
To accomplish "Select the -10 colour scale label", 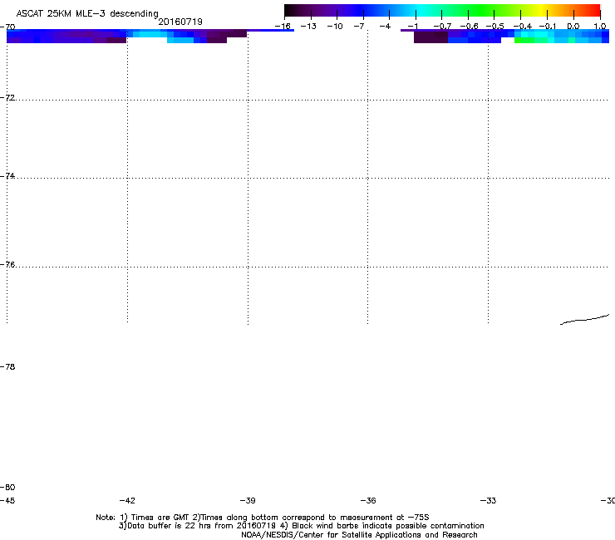I will tap(335, 27).
